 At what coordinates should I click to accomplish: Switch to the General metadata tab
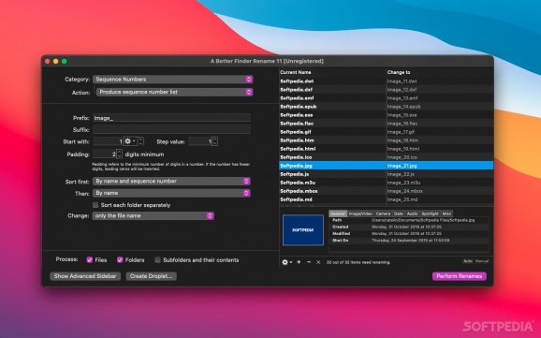[x=338, y=213]
